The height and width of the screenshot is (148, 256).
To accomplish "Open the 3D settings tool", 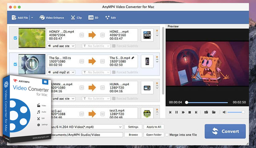I will (x=93, y=18).
